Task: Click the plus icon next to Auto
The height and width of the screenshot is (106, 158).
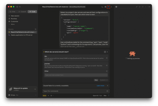Action: pos(48,95)
